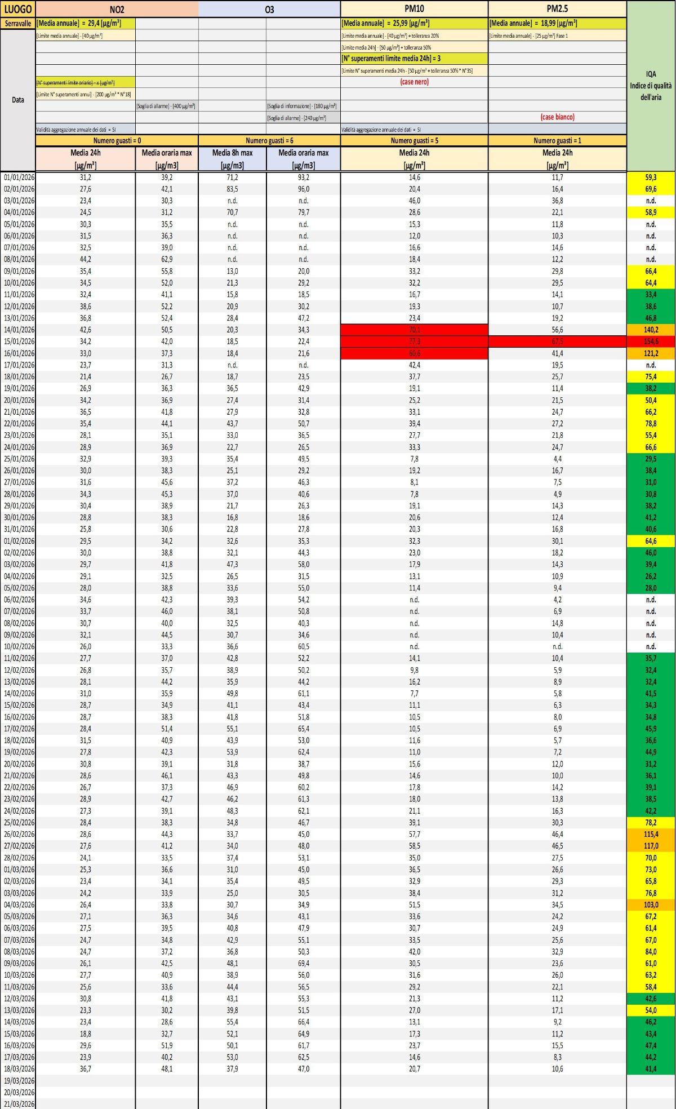Click the red '(case bianco)' text
676x1109 pixels.
pyautogui.click(x=557, y=117)
